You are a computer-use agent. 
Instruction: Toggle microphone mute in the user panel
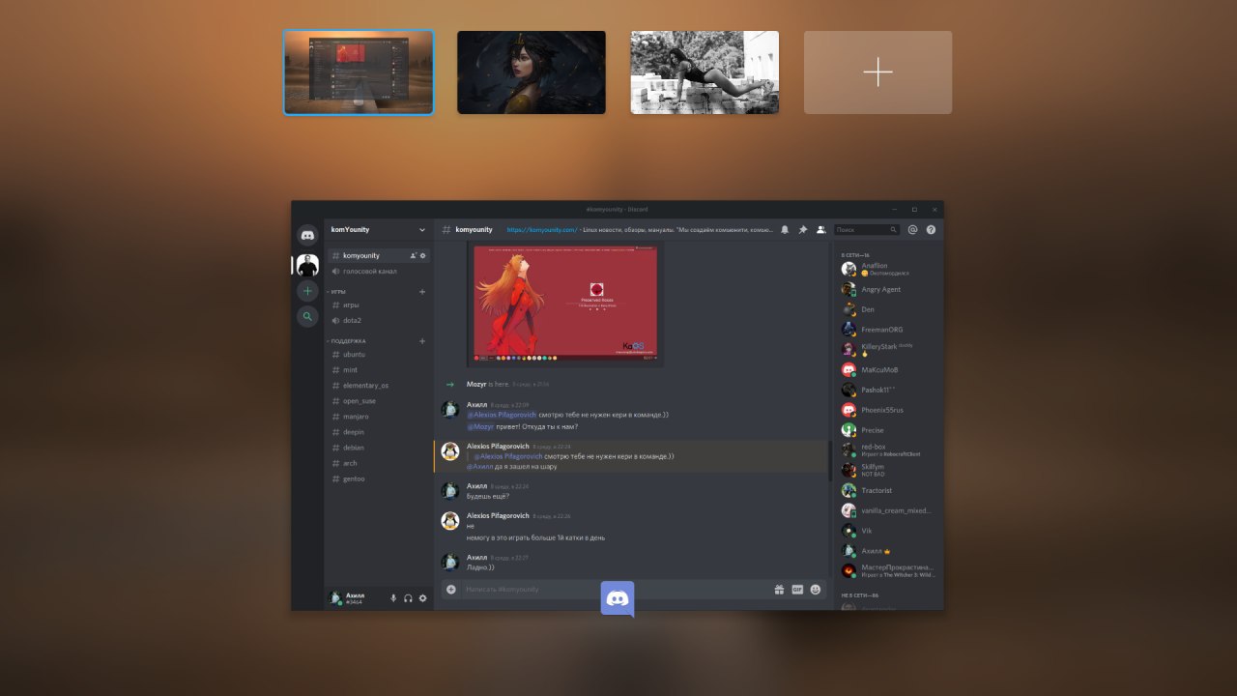393,598
